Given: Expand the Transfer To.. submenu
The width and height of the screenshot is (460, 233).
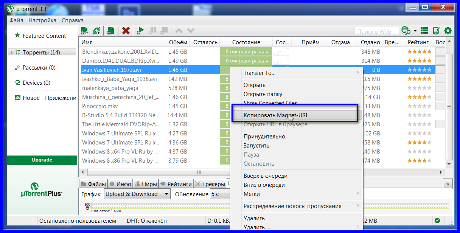Looking at the screenshot, I should click(297, 73).
